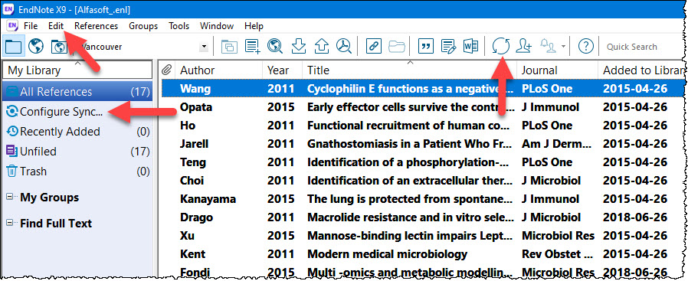
Task: Select the Jarell Gnathostomiasis reference
Action: click(423, 144)
